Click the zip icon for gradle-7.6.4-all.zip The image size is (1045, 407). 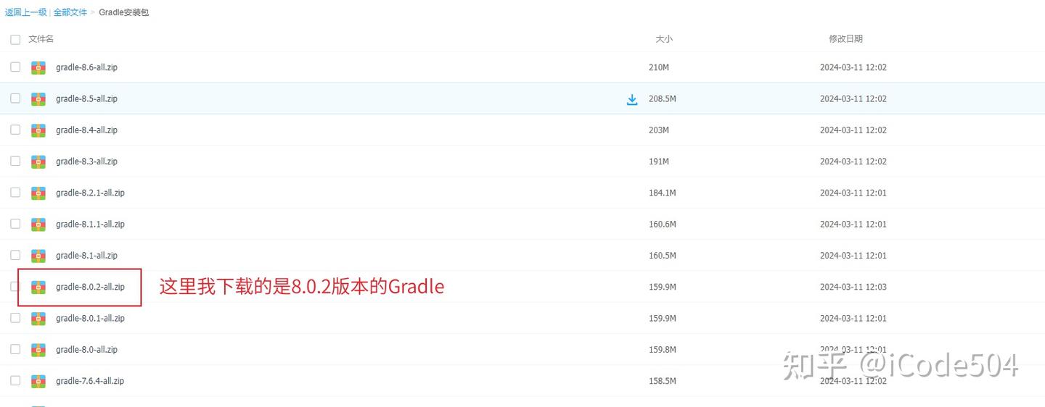[38, 381]
